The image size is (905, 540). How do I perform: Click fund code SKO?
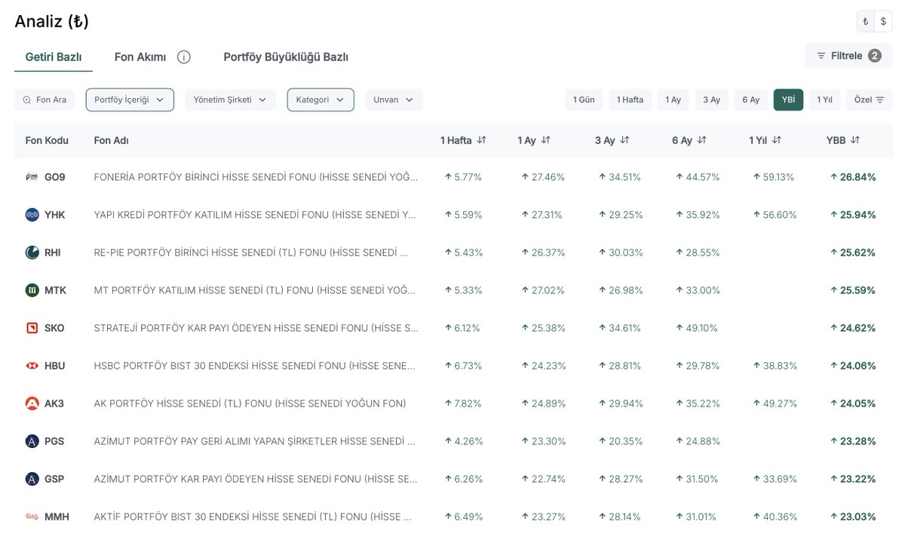pos(54,328)
